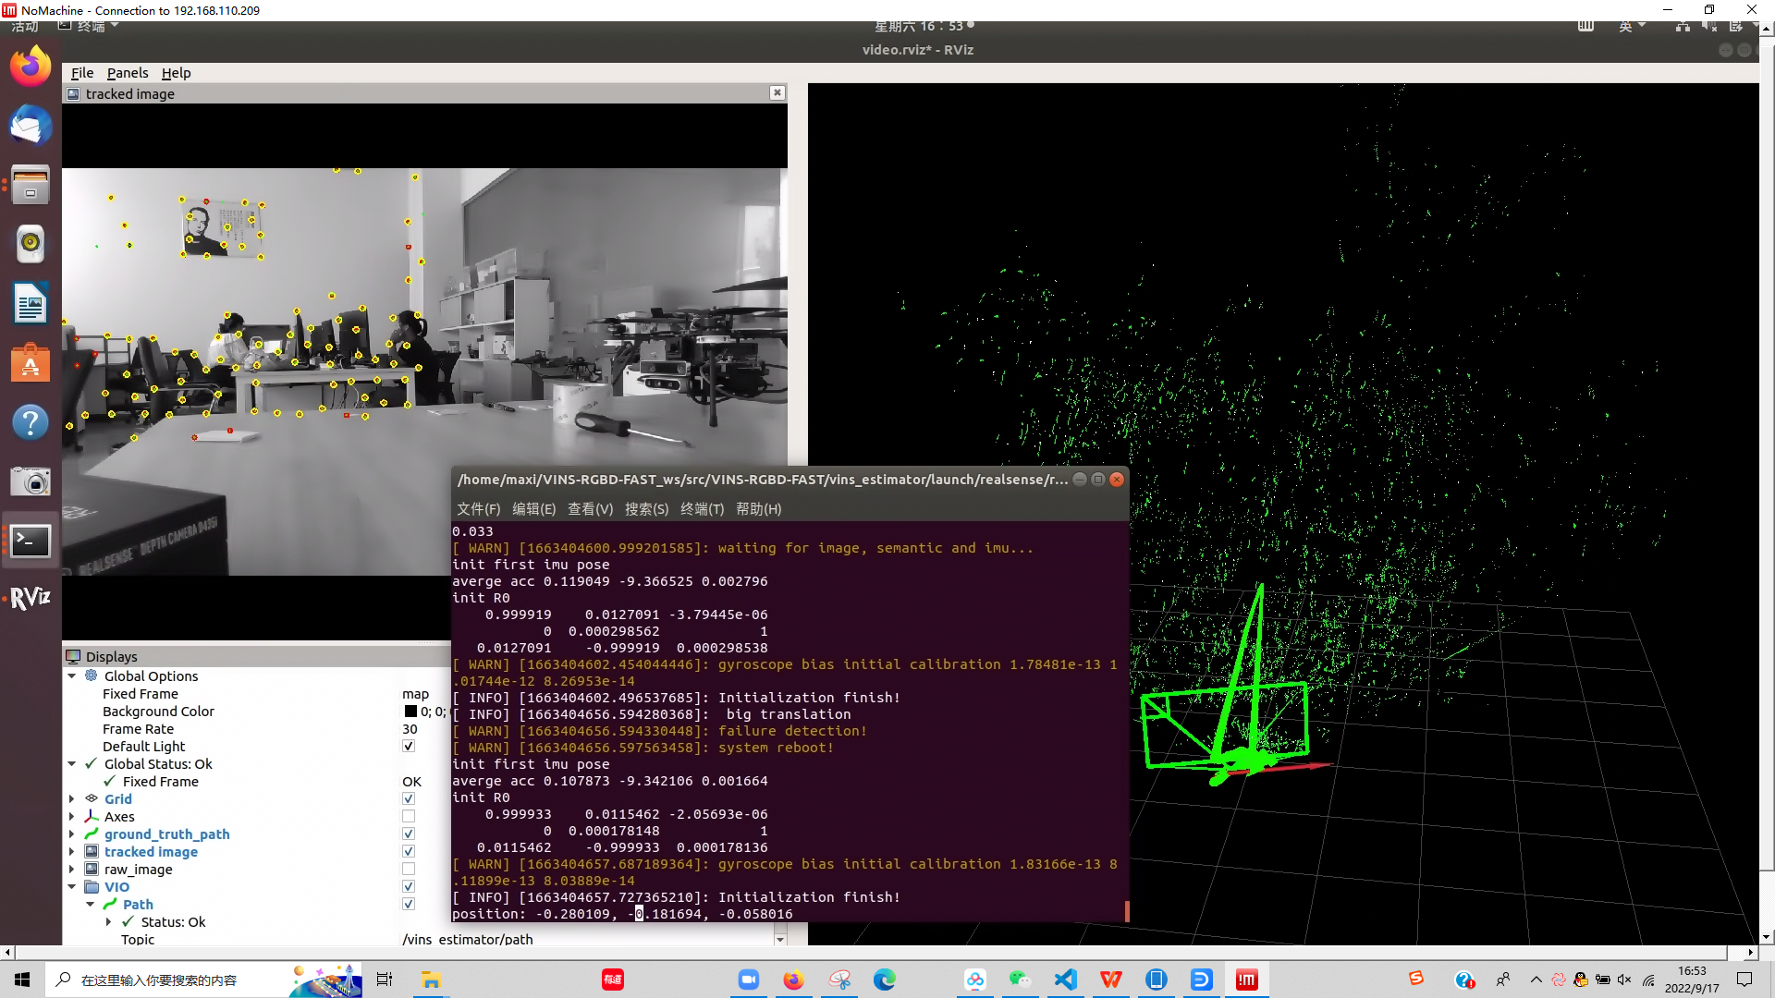1775x998 pixels.
Task: Click the Windows Start button
Action: click(x=20, y=979)
